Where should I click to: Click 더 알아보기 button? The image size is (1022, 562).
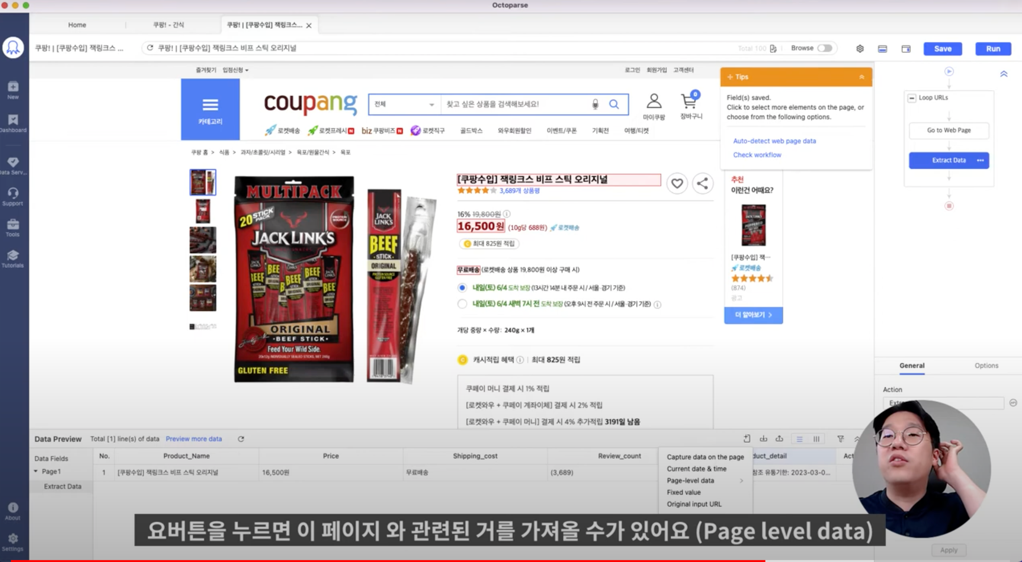point(753,315)
